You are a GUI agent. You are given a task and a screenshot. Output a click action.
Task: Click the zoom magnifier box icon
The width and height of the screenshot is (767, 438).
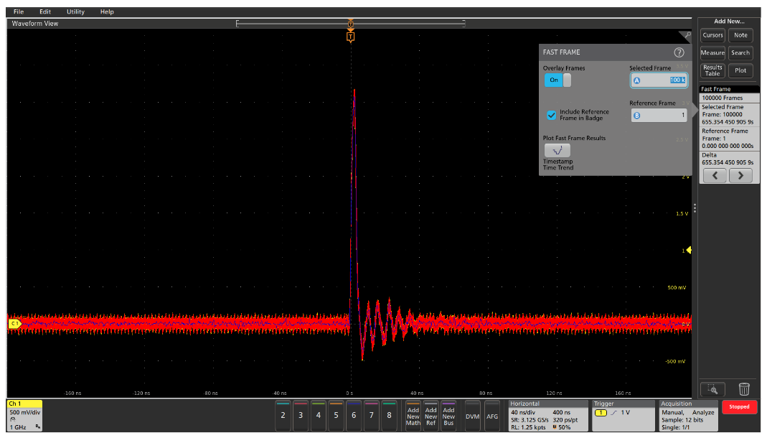coord(712,389)
